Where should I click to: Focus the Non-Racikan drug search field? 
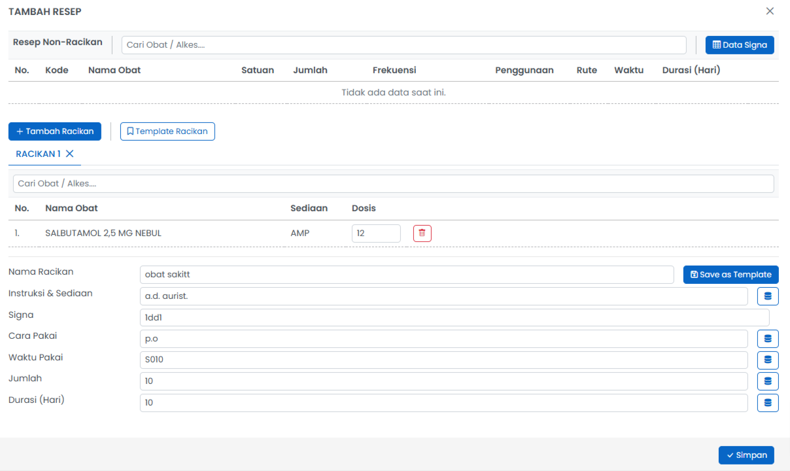pyautogui.click(x=404, y=45)
